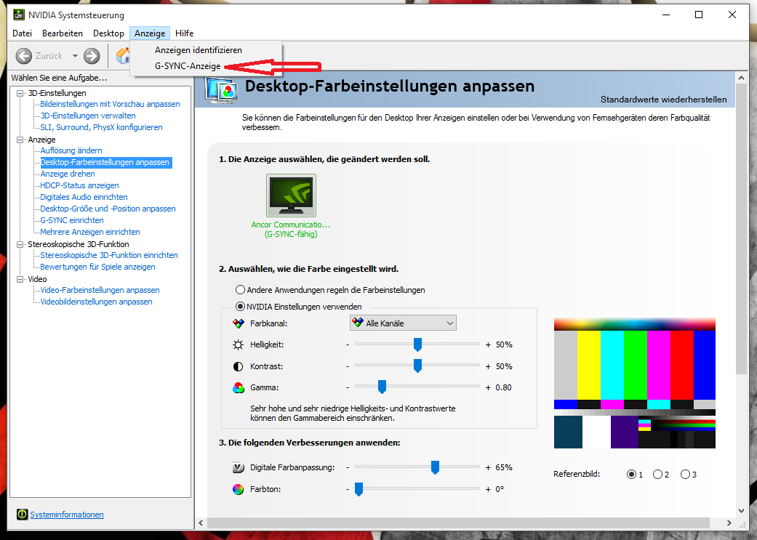Open the Farbkanal 'Alle Kanäle' dropdown
The image size is (757, 540).
click(x=403, y=323)
